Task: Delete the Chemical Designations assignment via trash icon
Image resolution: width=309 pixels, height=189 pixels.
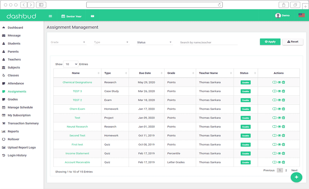Action: coord(284,82)
